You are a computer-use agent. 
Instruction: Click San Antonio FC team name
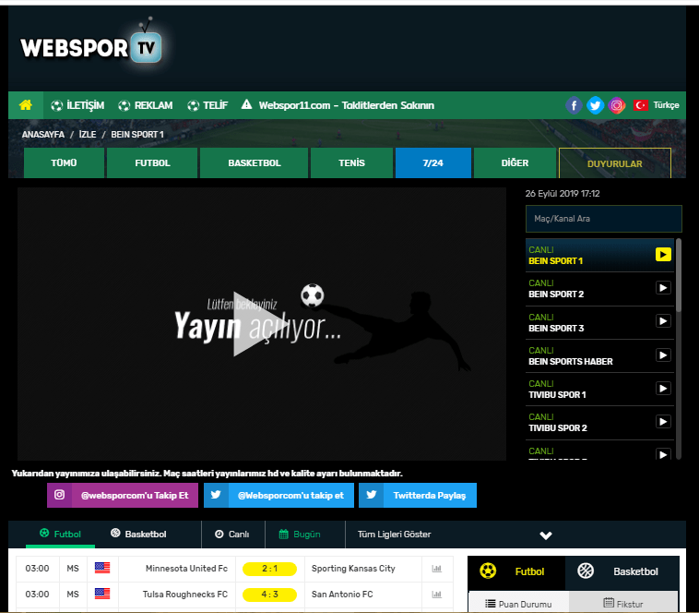tap(342, 595)
